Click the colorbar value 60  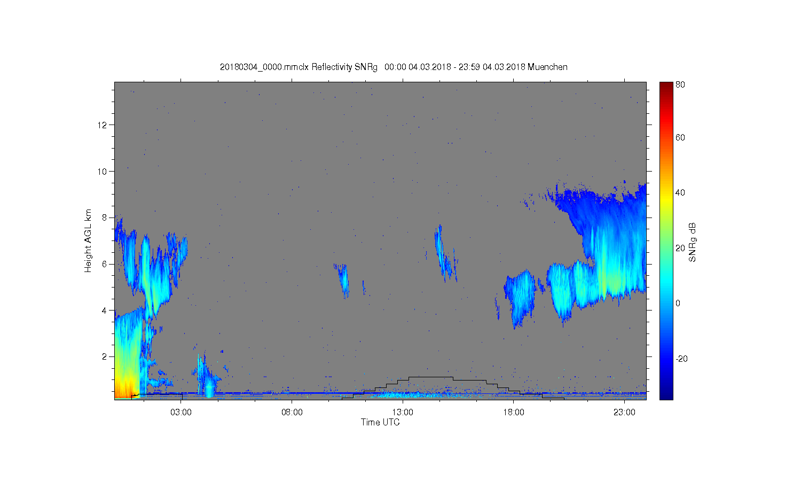pos(680,137)
